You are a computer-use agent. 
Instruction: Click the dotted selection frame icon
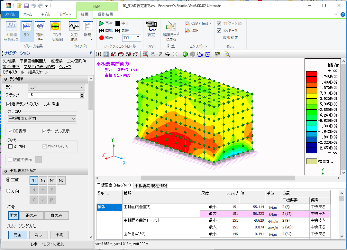(99, 54)
